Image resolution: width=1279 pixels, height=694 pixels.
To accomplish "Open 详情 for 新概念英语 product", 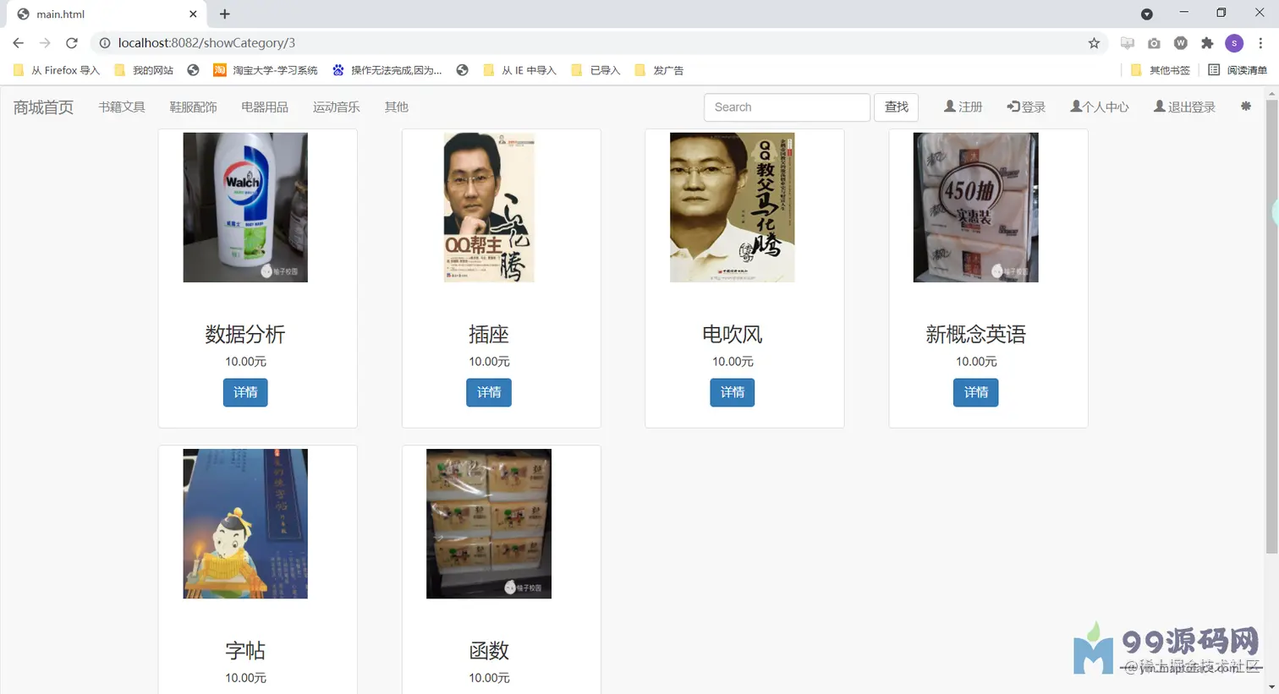I will click(x=976, y=392).
